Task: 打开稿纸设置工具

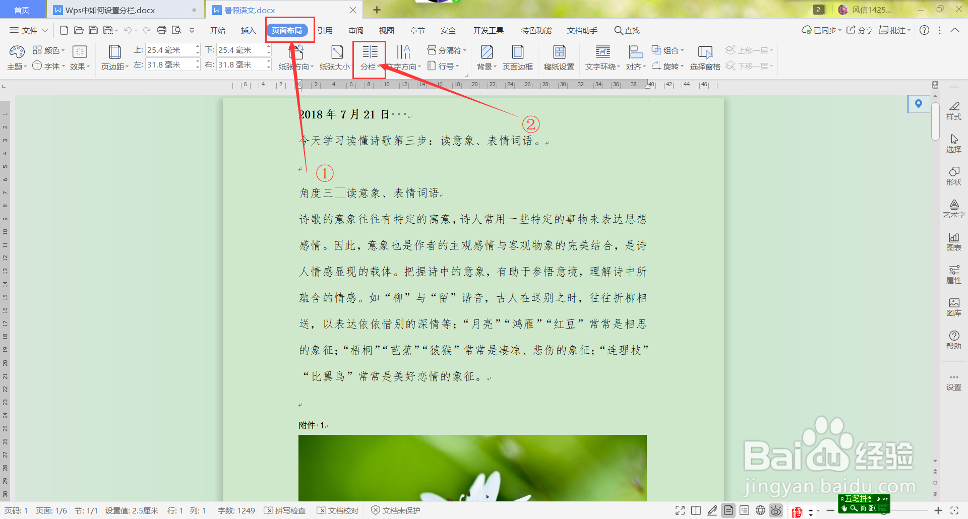Action: pos(559,57)
